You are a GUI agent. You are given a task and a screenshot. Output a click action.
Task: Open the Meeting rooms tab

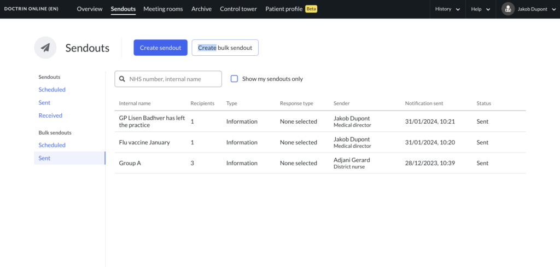[163, 9]
